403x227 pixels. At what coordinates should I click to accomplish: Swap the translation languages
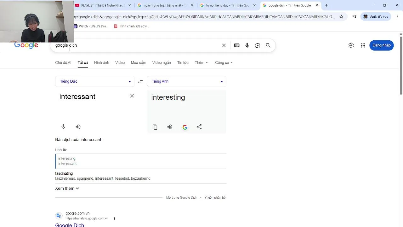click(140, 81)
